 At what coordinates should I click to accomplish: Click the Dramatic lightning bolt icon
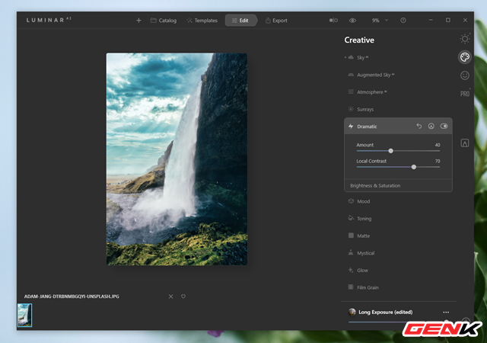(x=351, y=126)
